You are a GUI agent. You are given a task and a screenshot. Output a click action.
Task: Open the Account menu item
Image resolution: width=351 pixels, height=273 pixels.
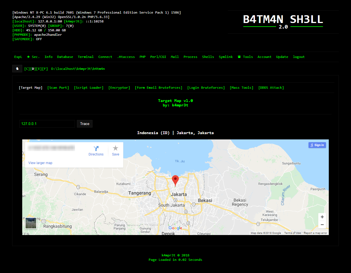264,57
